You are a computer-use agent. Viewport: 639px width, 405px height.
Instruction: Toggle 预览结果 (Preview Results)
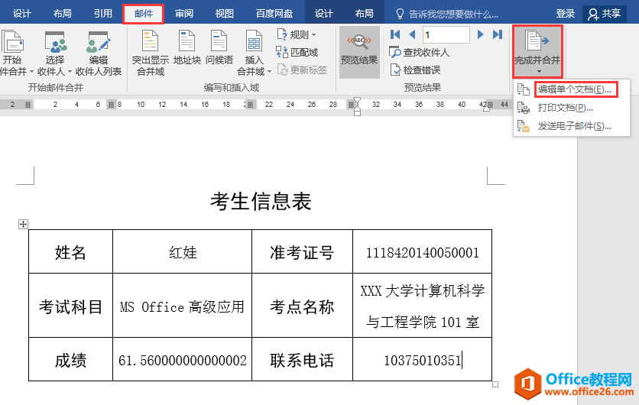point(359,52)
